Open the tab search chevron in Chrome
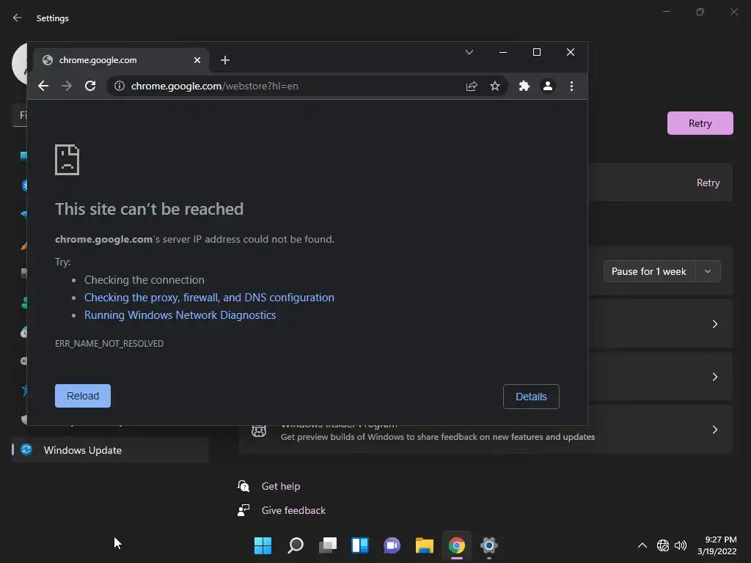Screen dimensions: 751x563 coord(469,52)
